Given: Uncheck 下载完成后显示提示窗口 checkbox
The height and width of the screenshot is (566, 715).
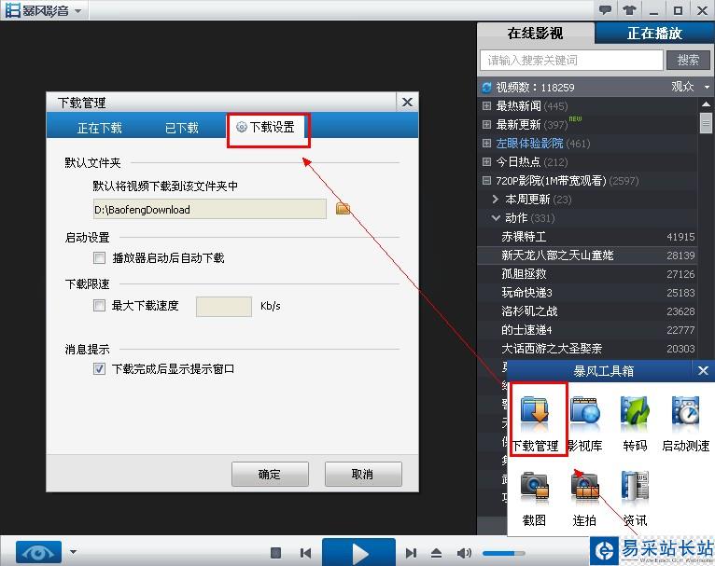Looking at the screenshot, I should (x=99, y=368).
